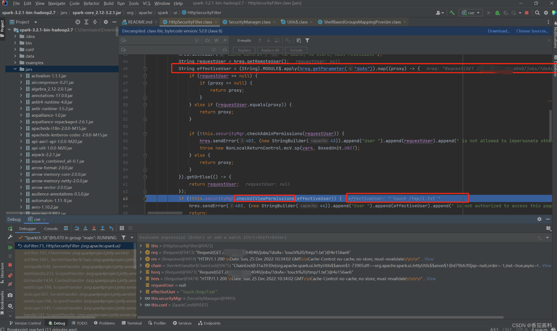Viewport: 557px width, 331px height.
Task: Select doFilter:71 HttpSecurityFilter frame
Action: pos(75,246)
